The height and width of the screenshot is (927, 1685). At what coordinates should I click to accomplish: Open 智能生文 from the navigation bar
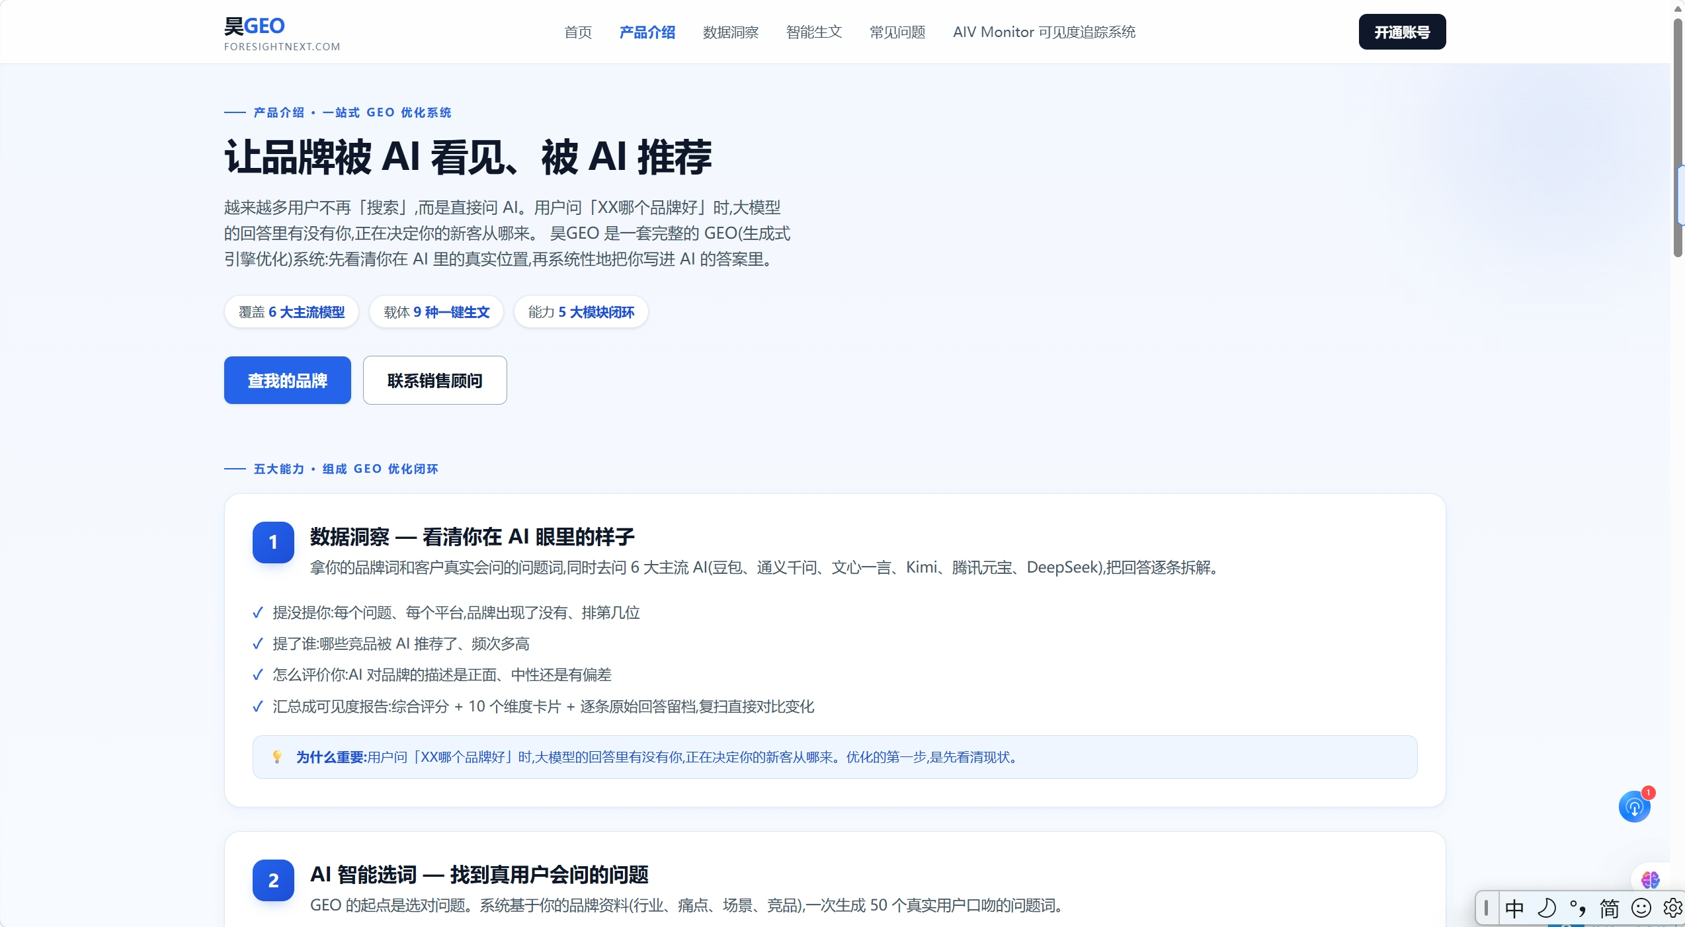[x=814, y=32]
